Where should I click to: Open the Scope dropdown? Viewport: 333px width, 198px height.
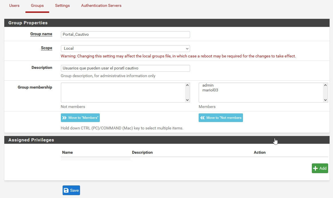coord(125,49)
